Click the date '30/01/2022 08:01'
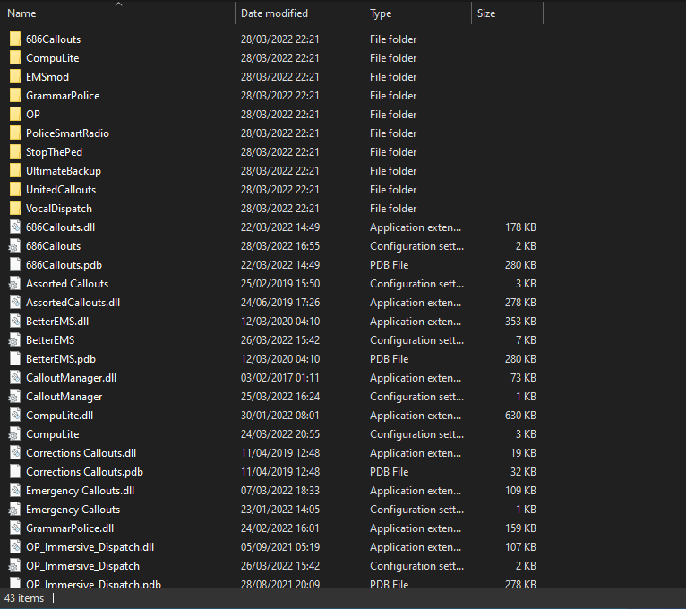The width and height of the screenshot is (686, 609). (280, 416)
